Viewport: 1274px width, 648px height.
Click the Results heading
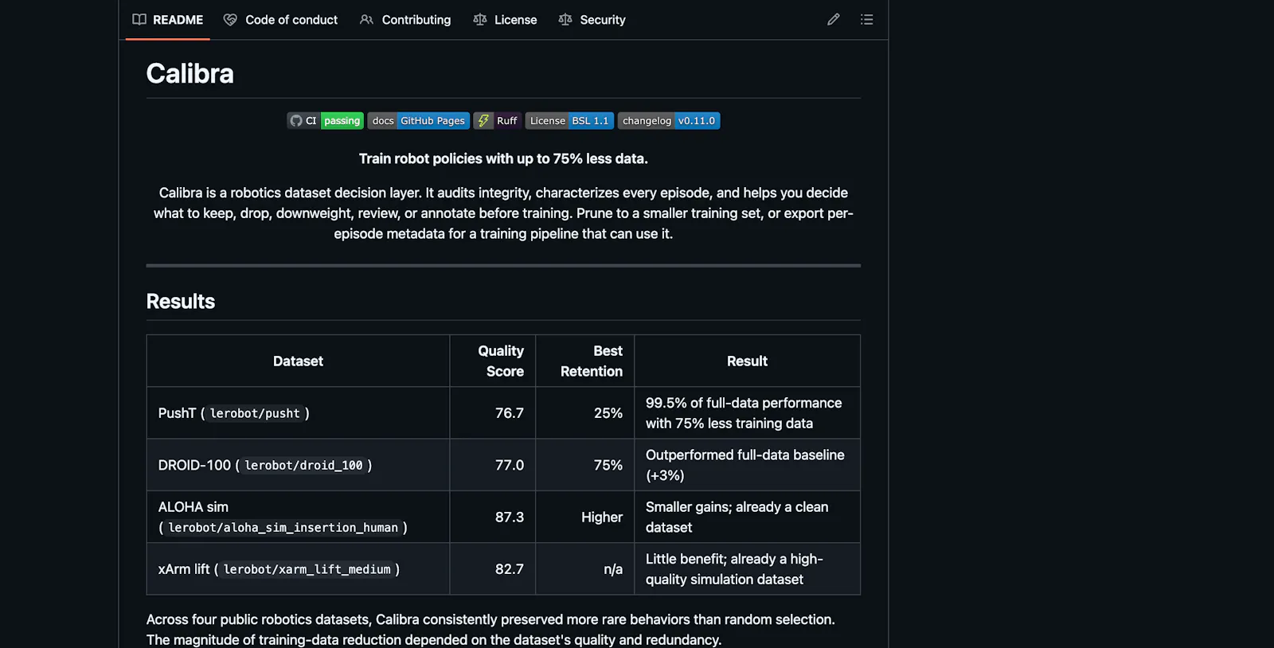point(181,302)
